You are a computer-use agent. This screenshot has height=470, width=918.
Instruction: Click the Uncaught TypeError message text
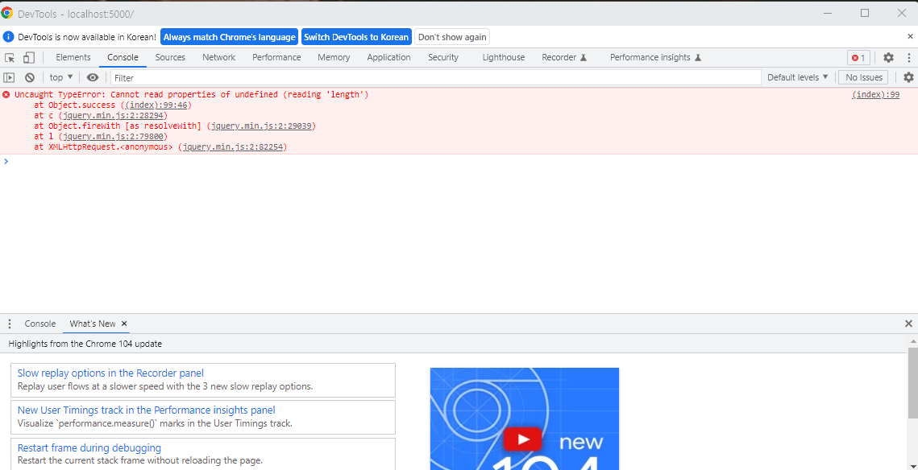[x=192, y=95]
